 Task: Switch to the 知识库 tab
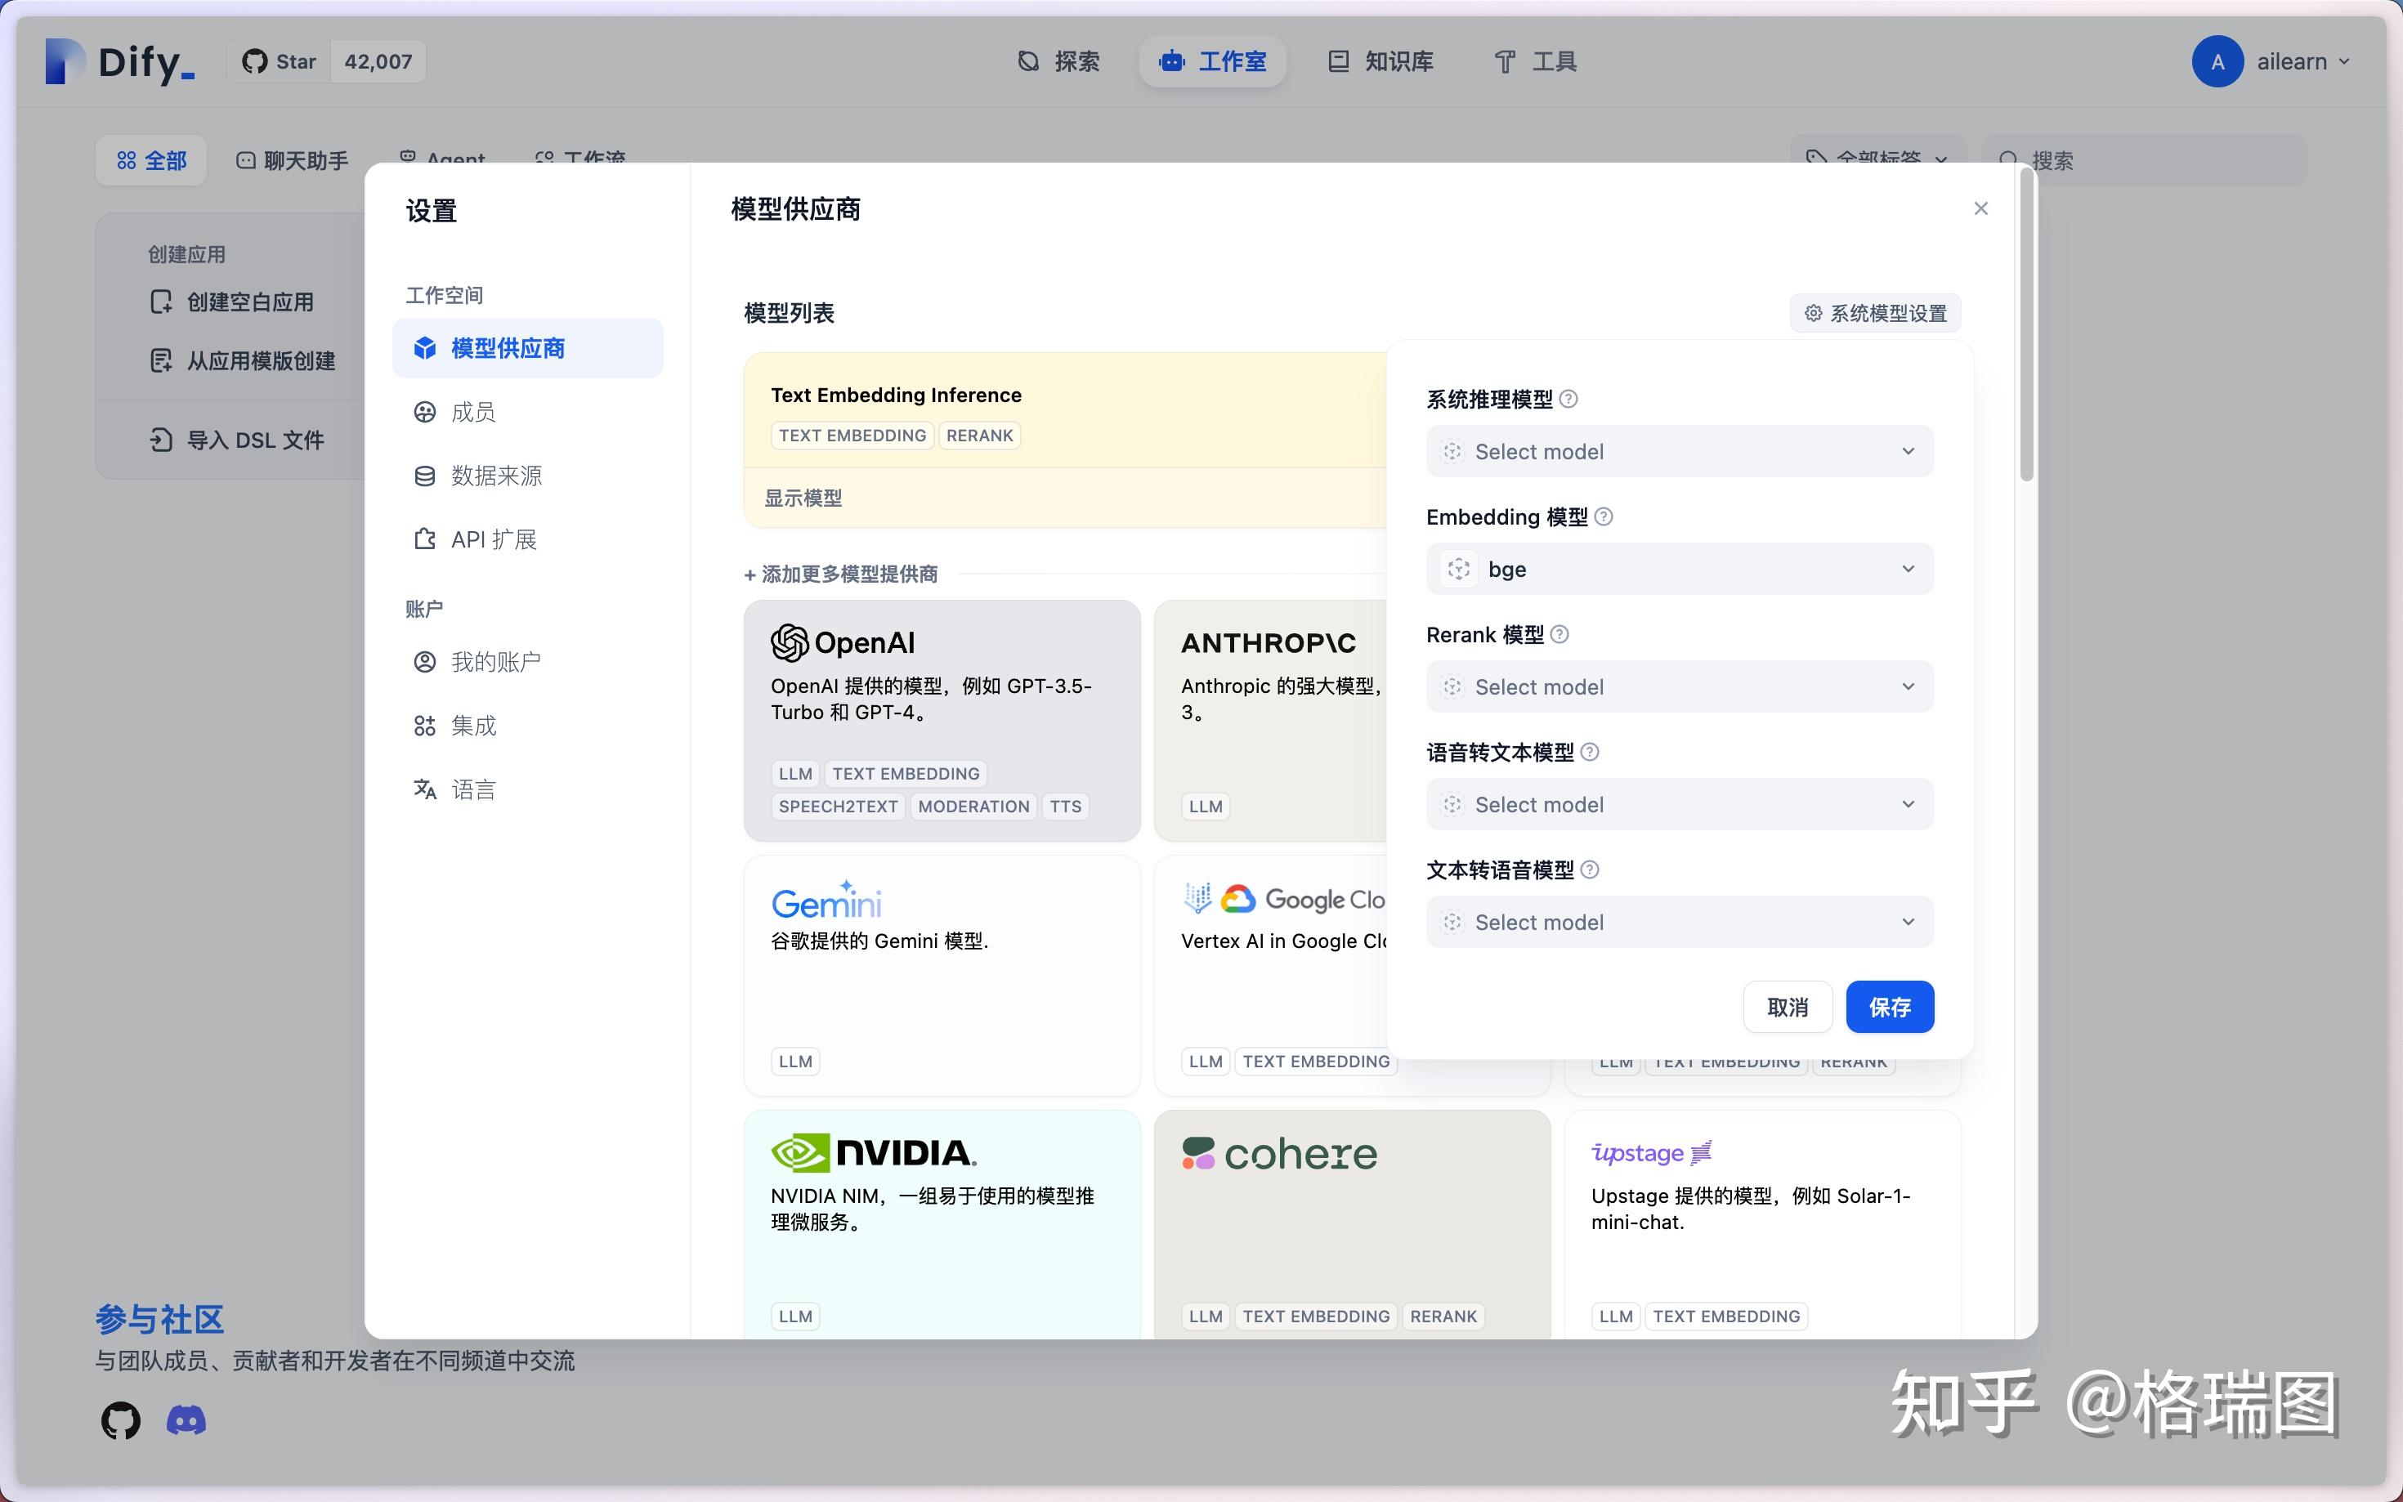click(1379, 60)
